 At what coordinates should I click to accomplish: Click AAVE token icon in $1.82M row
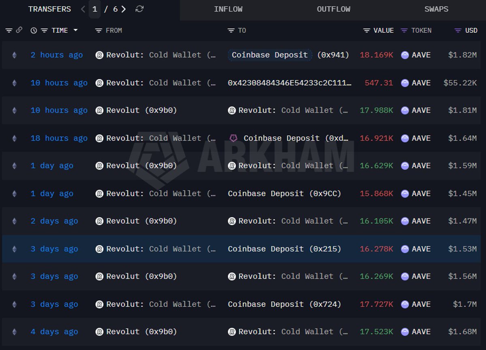pos(405,55)
